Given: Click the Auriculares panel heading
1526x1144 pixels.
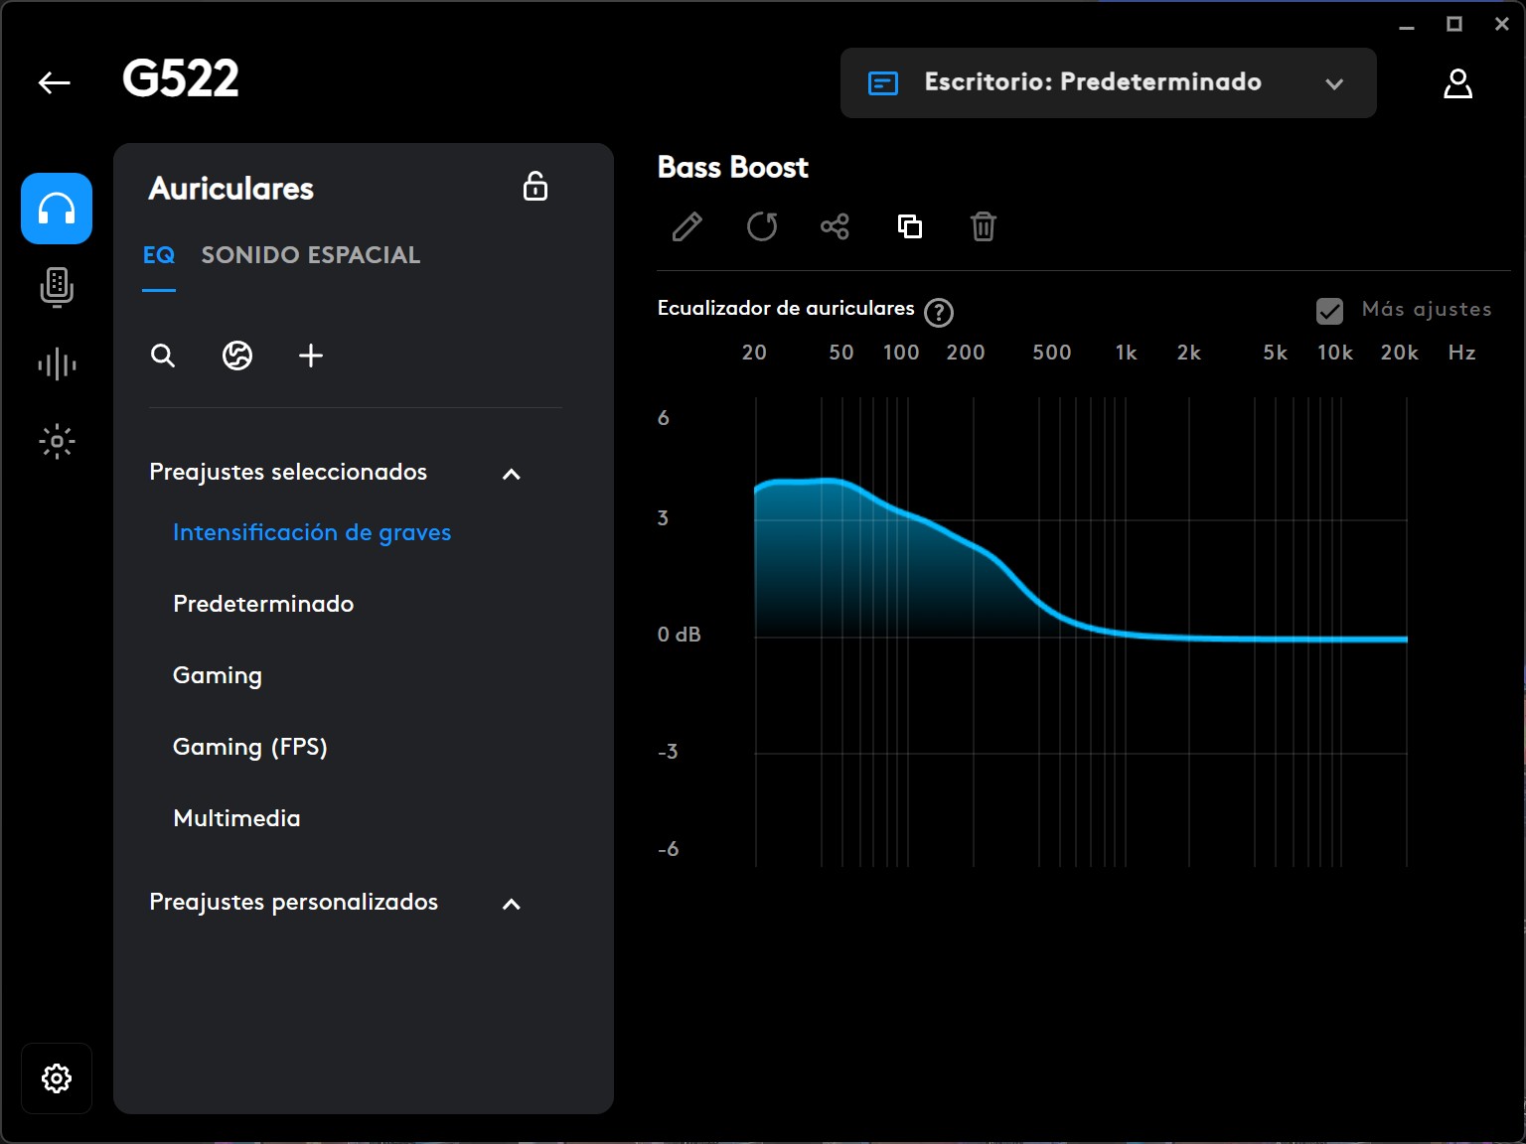Looking at the screenshot, I should point(231,189).
